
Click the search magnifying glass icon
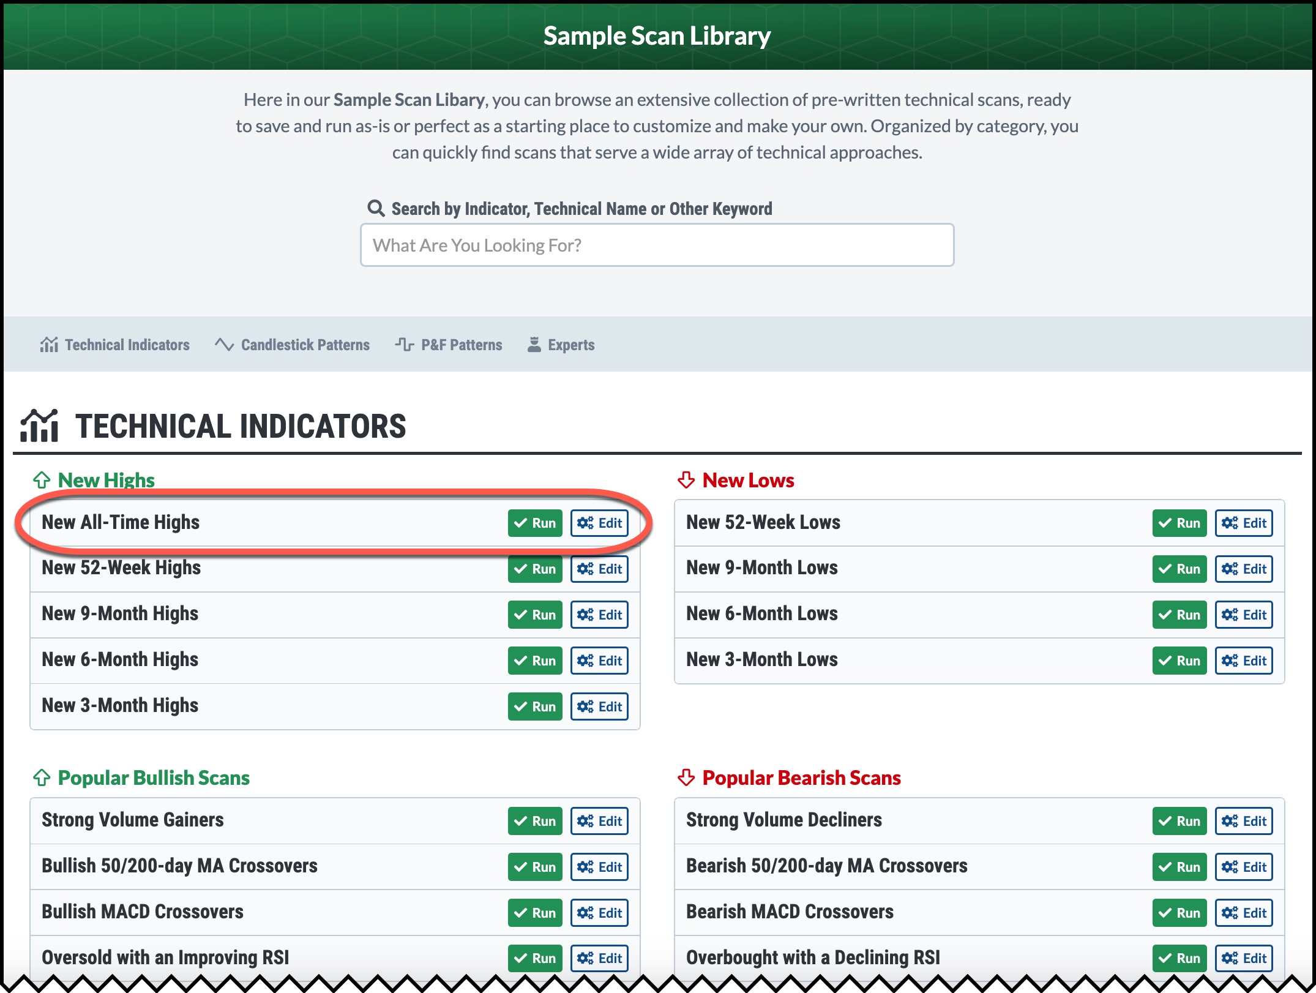[376, 209]
